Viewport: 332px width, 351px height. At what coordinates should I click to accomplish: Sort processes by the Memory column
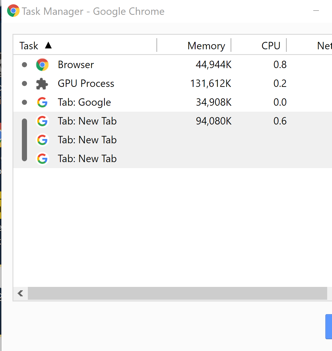coord(206,46)
